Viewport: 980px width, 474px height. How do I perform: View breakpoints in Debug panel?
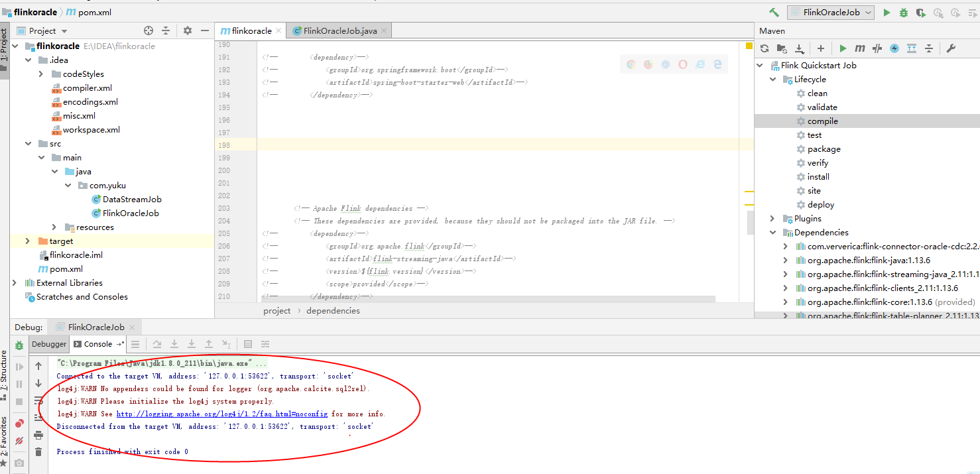(x=19, y=423)
